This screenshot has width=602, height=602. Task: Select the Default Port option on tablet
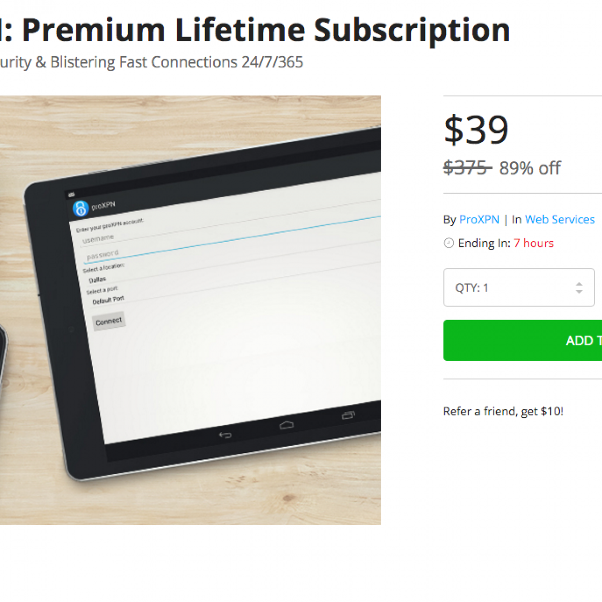click(108, 300)
